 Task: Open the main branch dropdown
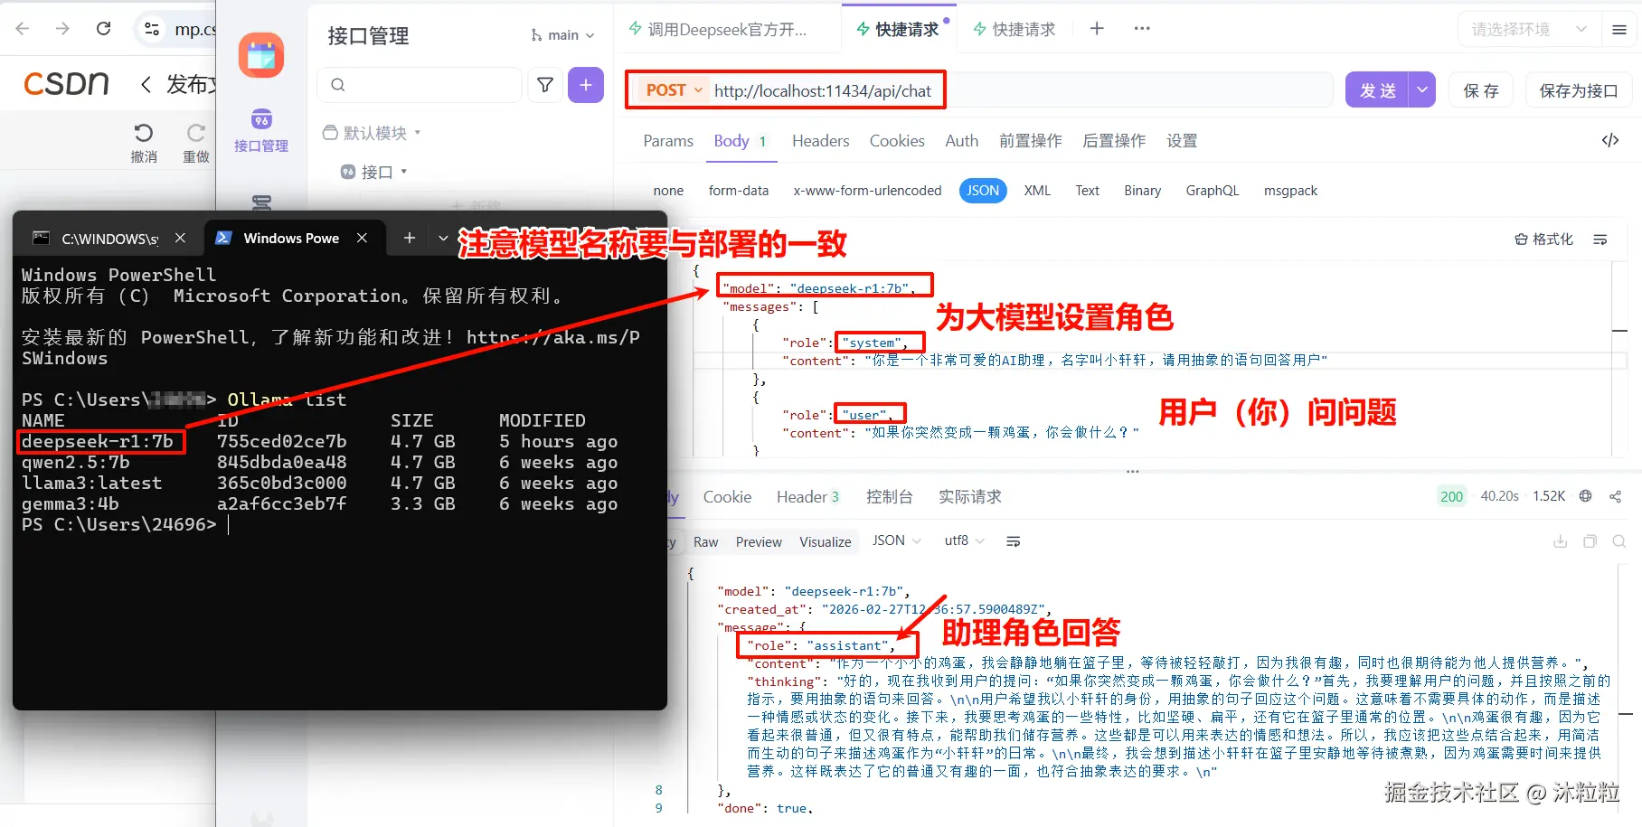pos(562,35)
